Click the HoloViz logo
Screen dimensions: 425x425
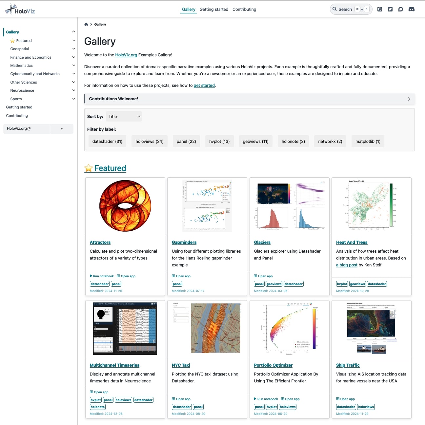tap(20, 9)
